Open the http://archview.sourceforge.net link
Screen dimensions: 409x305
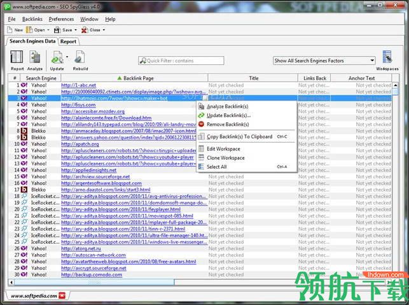coord(95,176)
